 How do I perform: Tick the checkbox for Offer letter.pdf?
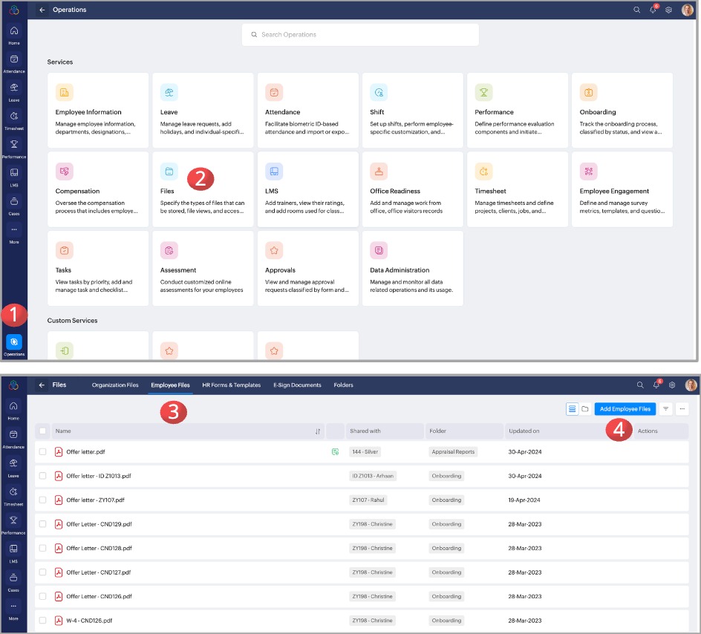42,451
